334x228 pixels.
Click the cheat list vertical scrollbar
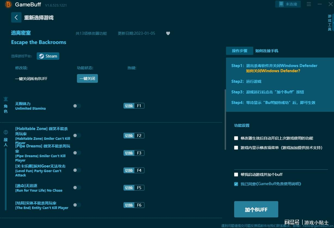(225, 119)
